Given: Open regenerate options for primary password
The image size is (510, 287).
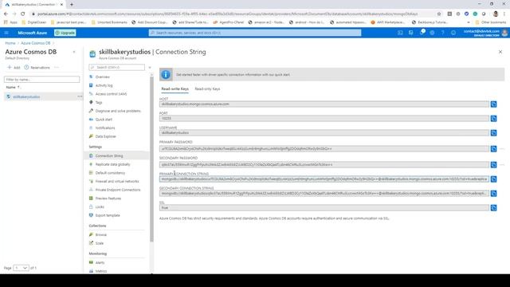Looking at the screenshot, I should click(502, 149).
